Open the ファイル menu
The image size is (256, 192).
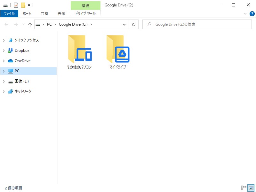point(9,14)
